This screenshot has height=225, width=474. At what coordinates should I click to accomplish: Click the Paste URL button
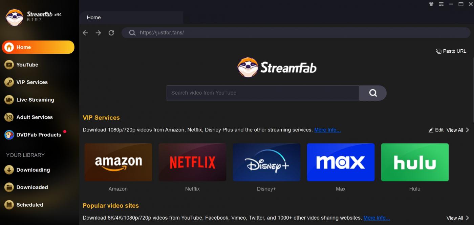451,51
